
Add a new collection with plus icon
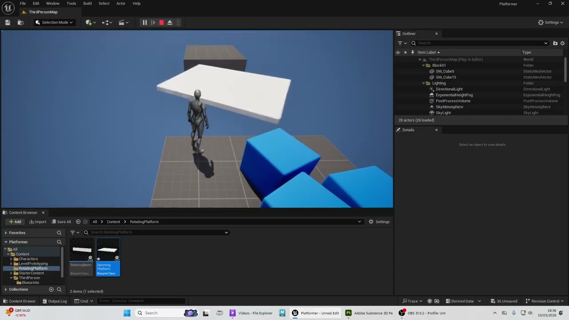pyautogui.click(x=51, y=289)
